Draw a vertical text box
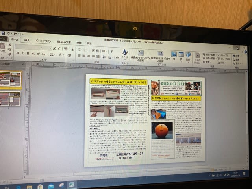Screen dimensions: 252x189 pyautogui.click(x=160, y=57)
